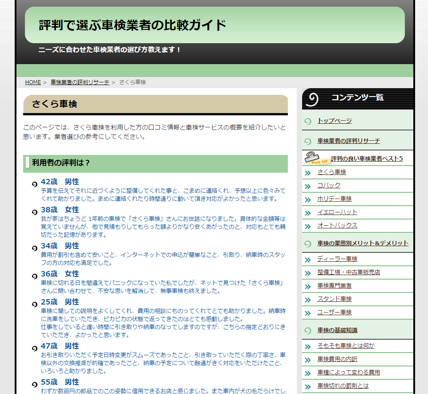Visit the さくら車検 sidebar link
This screenshot has width=428, height=394.
pyautogui.click(x=331, y=172)
